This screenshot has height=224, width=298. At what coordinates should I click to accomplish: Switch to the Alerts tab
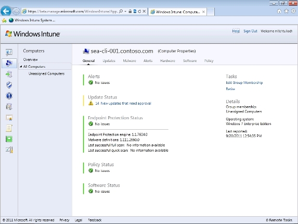point(148,61)
